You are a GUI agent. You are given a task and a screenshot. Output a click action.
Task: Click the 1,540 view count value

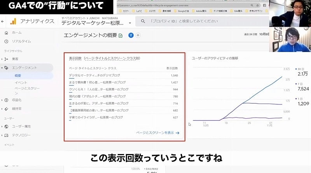click(x=174, y=75)
